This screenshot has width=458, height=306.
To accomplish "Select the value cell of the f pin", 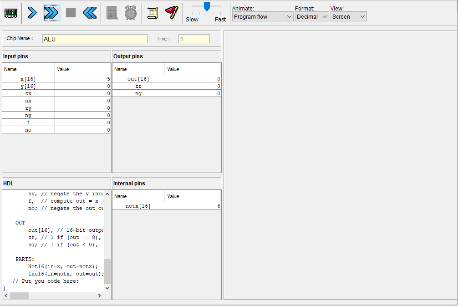I will (x=83, y=122).
